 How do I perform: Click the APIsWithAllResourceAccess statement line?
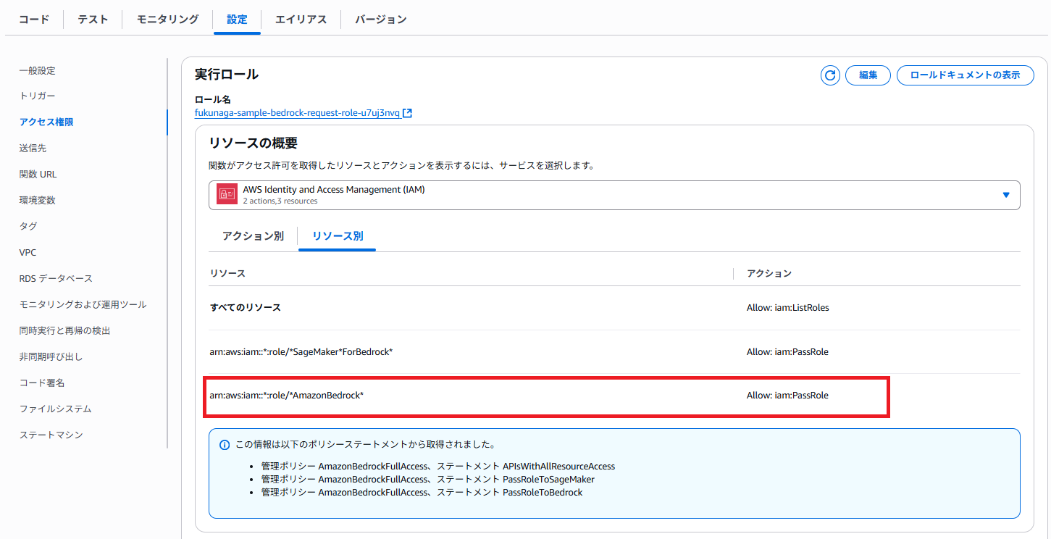pyautogui.click(x=438, y=467)
